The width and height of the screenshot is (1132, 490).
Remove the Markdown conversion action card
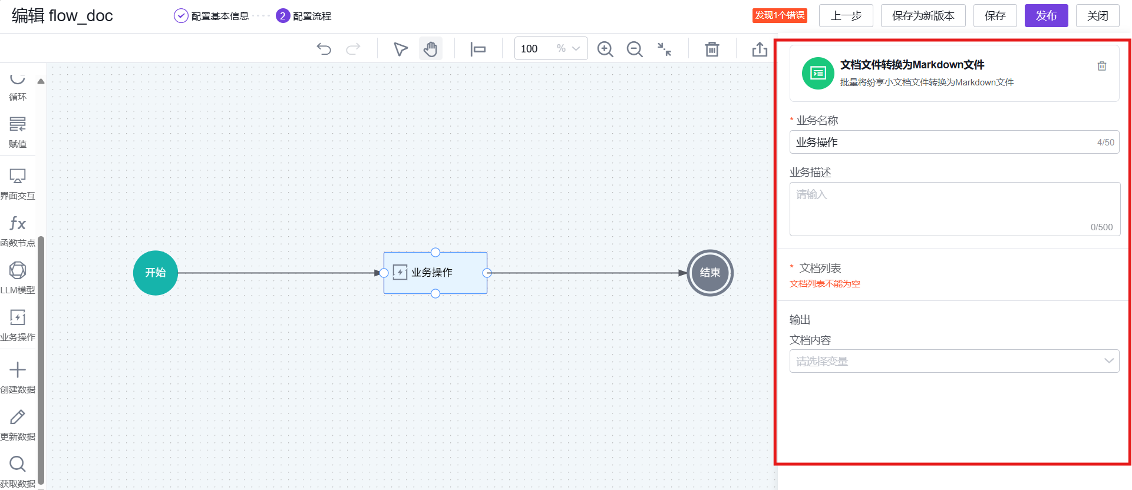click(1101, 66)
